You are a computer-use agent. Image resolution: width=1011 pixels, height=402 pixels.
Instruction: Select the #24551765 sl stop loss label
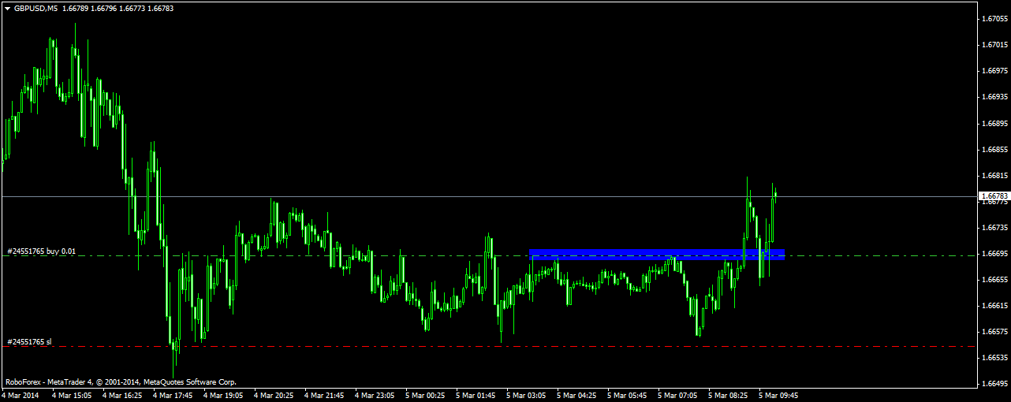(x=29, y=341)
